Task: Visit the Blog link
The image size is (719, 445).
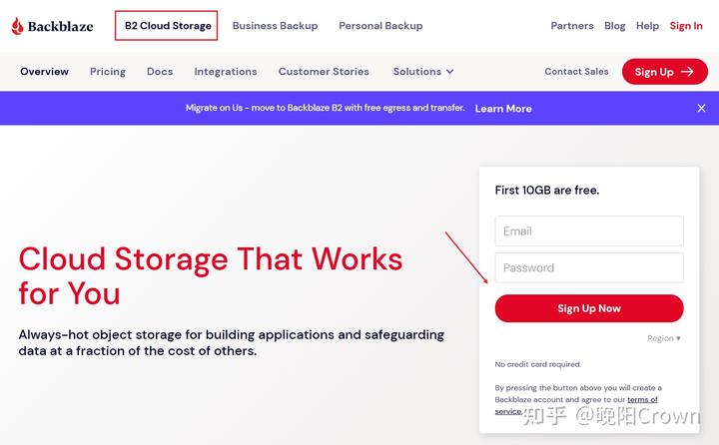Action: coord(615,26)
